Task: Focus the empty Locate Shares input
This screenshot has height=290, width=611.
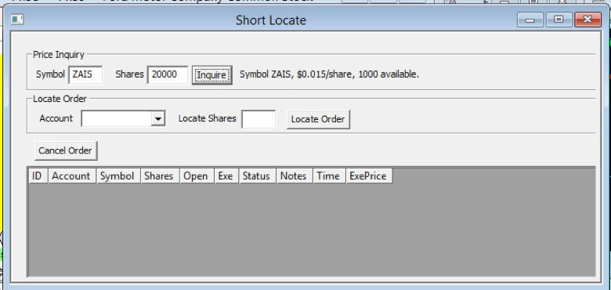Action: [258, 119]
